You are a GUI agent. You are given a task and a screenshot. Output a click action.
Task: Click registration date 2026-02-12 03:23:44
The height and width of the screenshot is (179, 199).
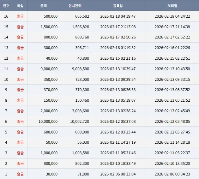point(118,132)
